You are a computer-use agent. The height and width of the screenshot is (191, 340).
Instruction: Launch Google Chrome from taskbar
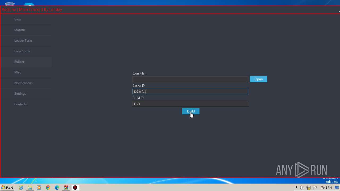point(48,188)
